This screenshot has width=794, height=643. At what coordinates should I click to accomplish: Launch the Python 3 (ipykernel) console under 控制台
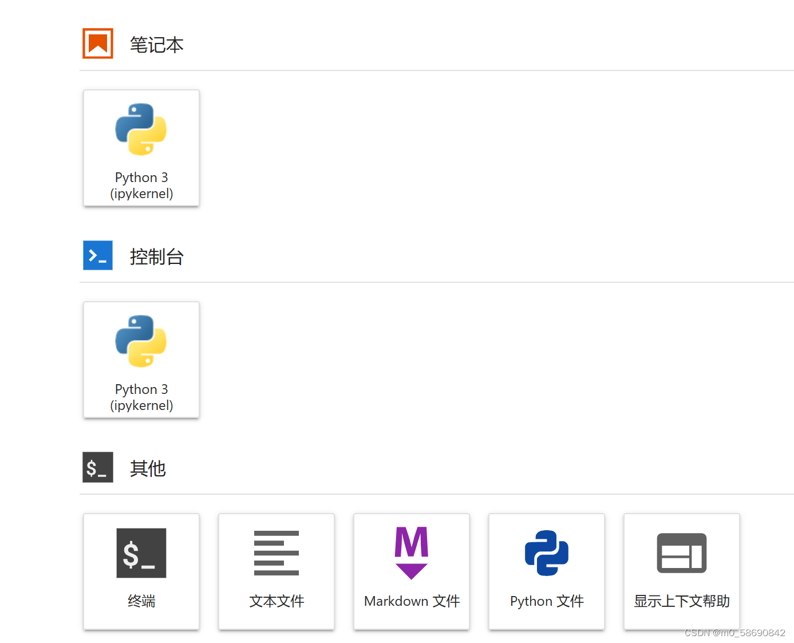pos(141,360)
